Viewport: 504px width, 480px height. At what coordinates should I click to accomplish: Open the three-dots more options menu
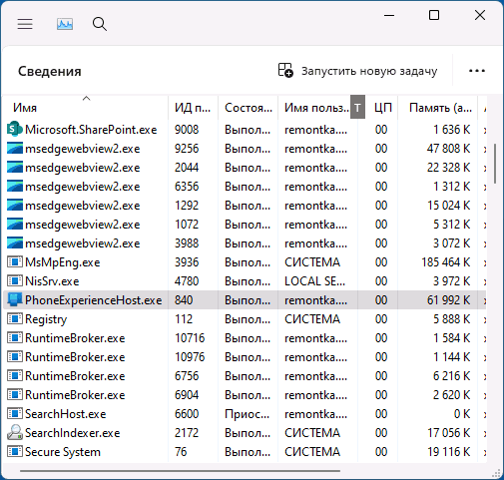477,71
